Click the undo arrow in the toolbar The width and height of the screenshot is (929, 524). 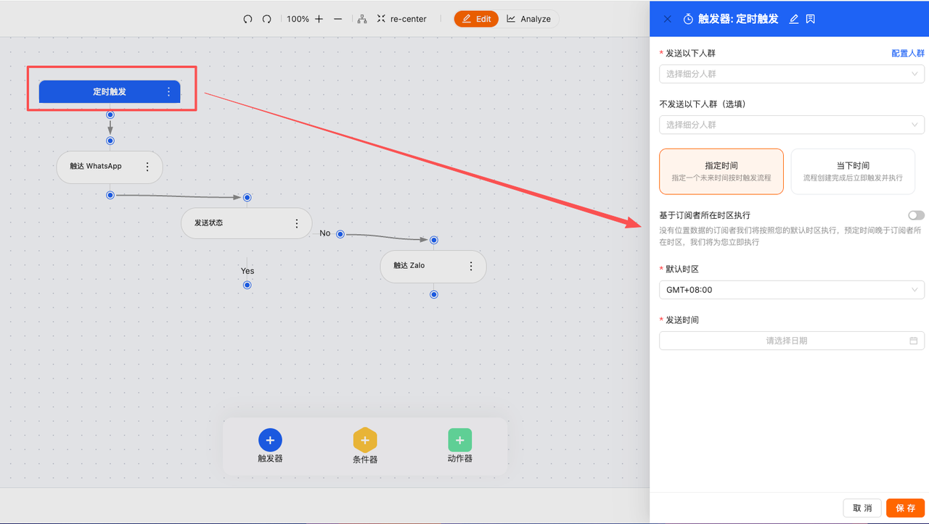point(247,19)
